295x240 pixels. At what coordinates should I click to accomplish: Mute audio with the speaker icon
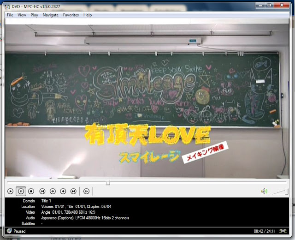tap(264, 192)
